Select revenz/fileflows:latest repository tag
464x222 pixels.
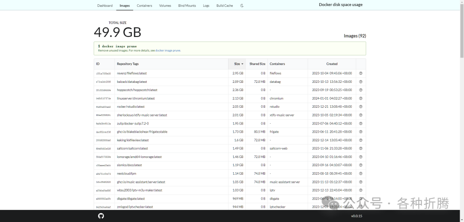132,73
